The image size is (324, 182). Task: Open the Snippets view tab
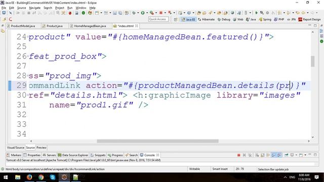click(98, 155)
